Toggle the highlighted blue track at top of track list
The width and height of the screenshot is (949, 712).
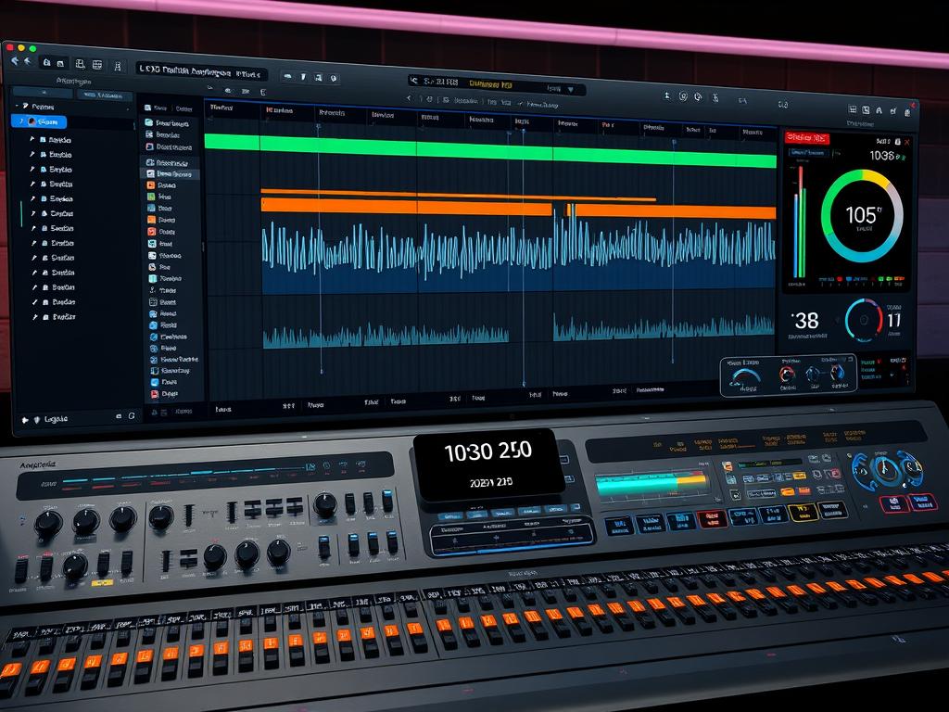click(37, 123)
